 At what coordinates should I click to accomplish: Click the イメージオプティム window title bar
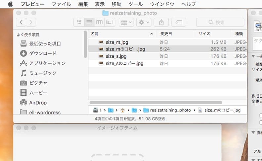[117, 128]
